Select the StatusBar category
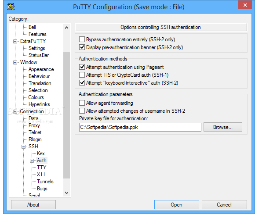The image size is (255, 214). 39,55
